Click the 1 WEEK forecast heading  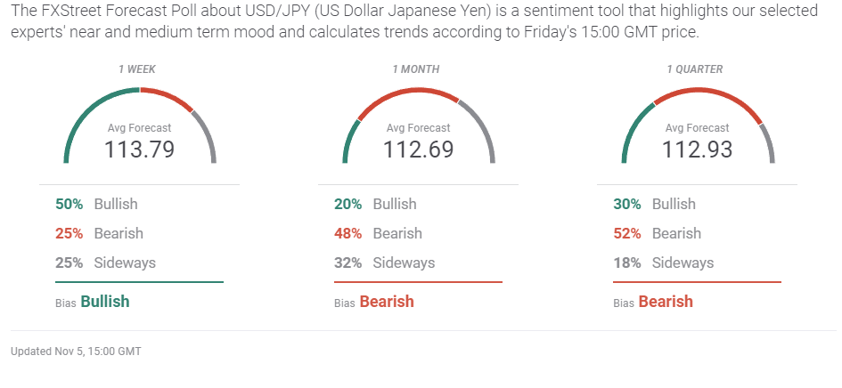[x=139, y=69]
